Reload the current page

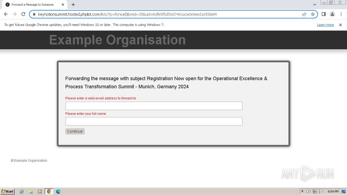23,14
